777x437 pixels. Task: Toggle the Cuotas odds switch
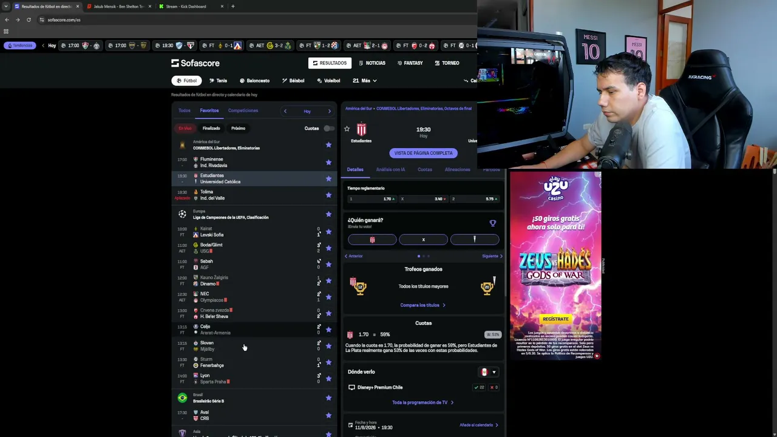328,128
